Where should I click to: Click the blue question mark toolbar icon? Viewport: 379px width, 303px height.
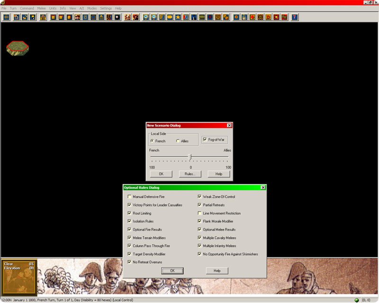tap(295, 18)
